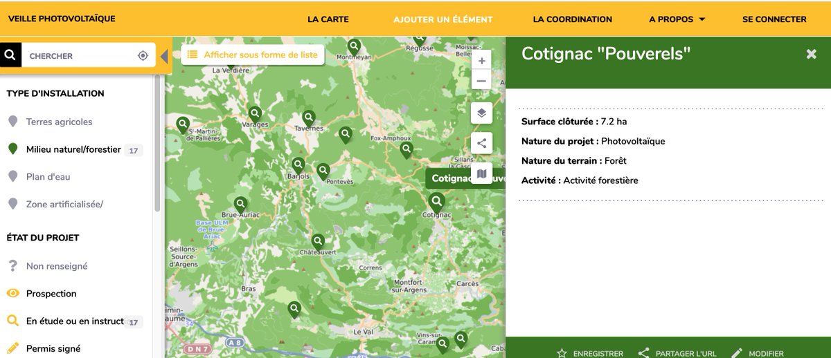831x358 pixels.
Task: Open Ajouter un élément menu
Action: 443,19
